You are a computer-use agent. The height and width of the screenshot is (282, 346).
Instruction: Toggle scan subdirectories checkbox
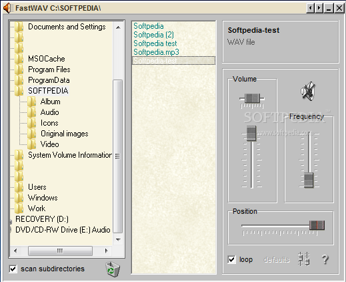point(13,269)
